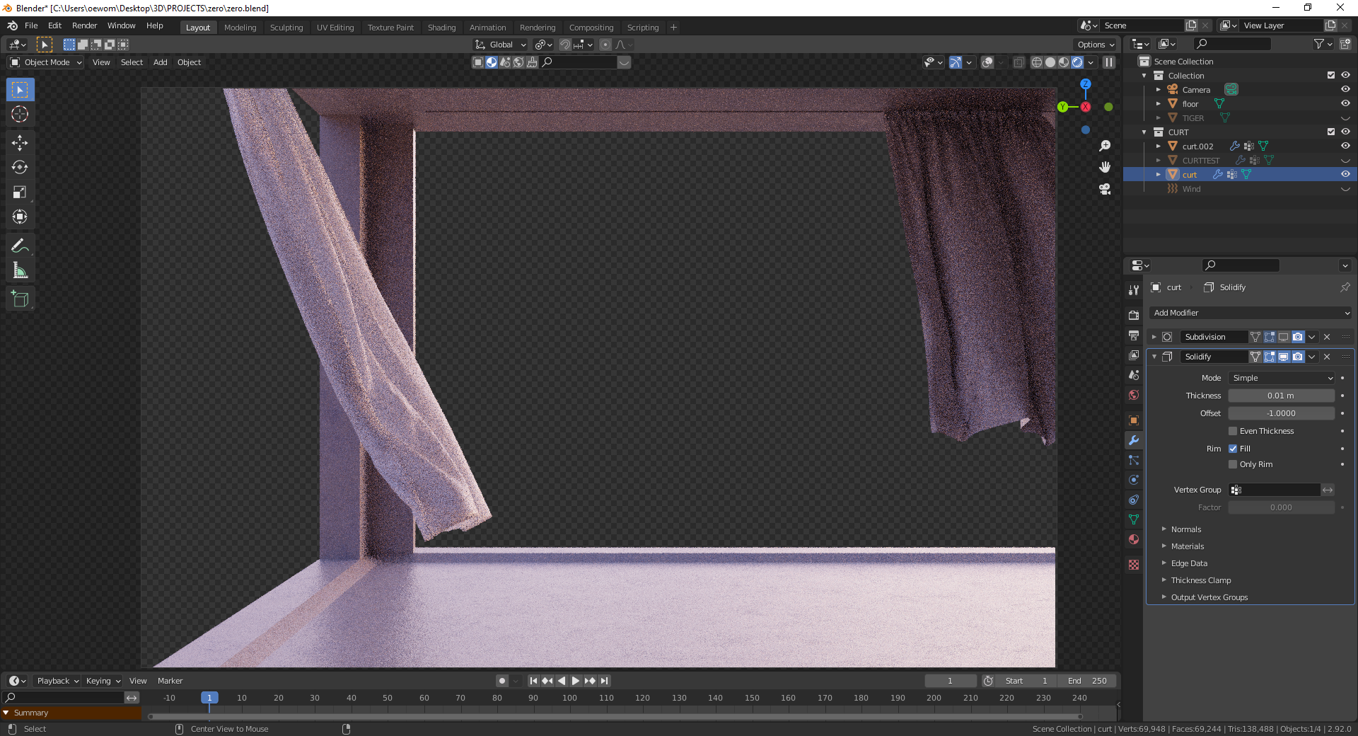Expand the Thickness Clamp subpanel
Image resolution: width=1358 pixels, height=736 pixels.
pos(1201,580)
